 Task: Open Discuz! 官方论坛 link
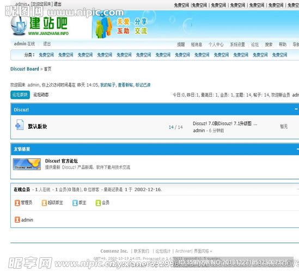click(62, 161)
